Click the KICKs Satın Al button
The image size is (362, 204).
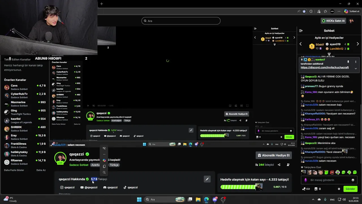pos(334,21)
